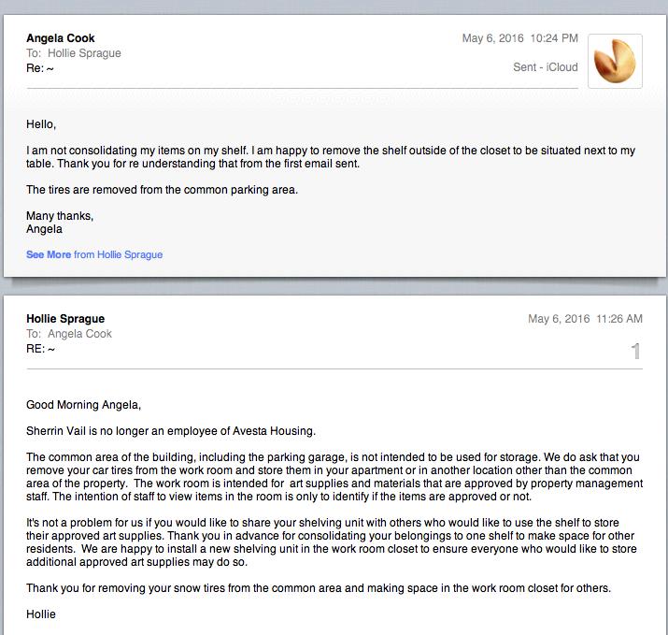This screenshot has height=635, width=668.
Task: Click the message number 1 indicator
Action: point(635,351)
